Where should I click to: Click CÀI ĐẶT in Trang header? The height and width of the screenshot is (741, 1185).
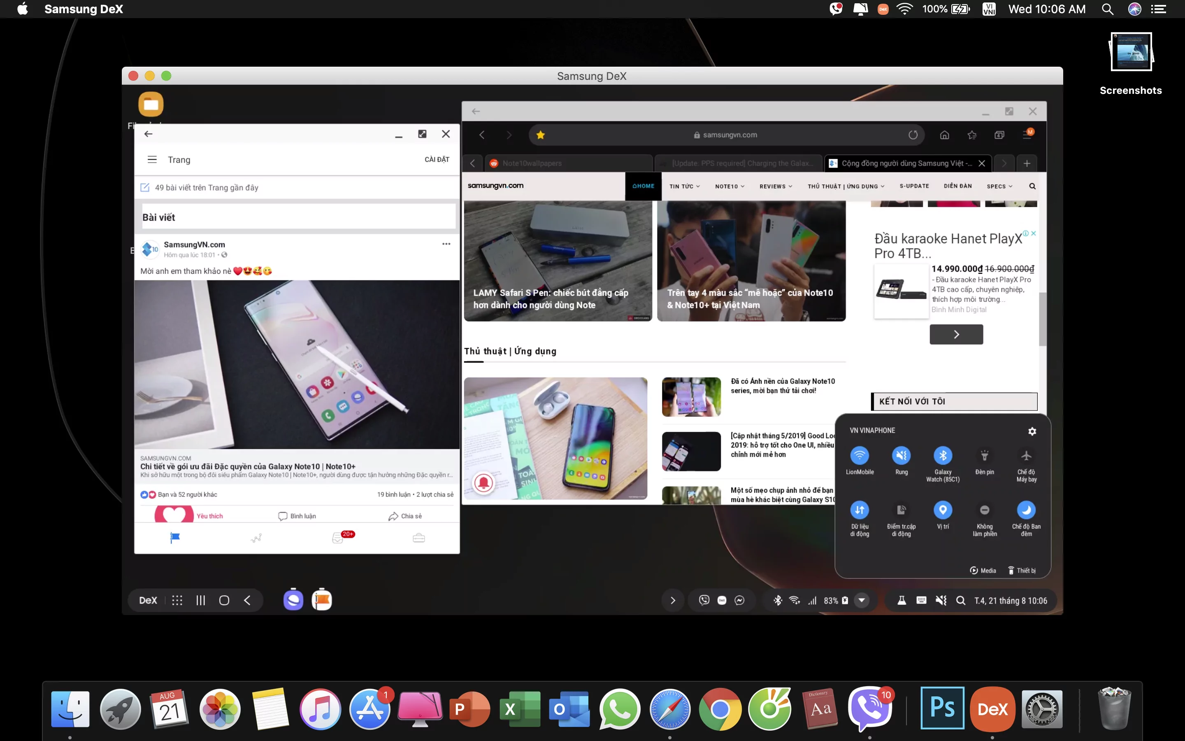click(x=437, y=159)
